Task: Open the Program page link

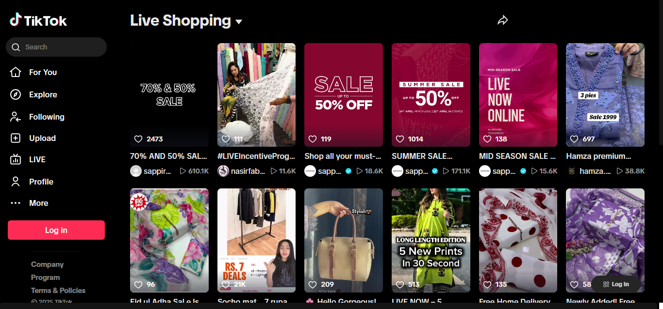Action: point(45,278)
